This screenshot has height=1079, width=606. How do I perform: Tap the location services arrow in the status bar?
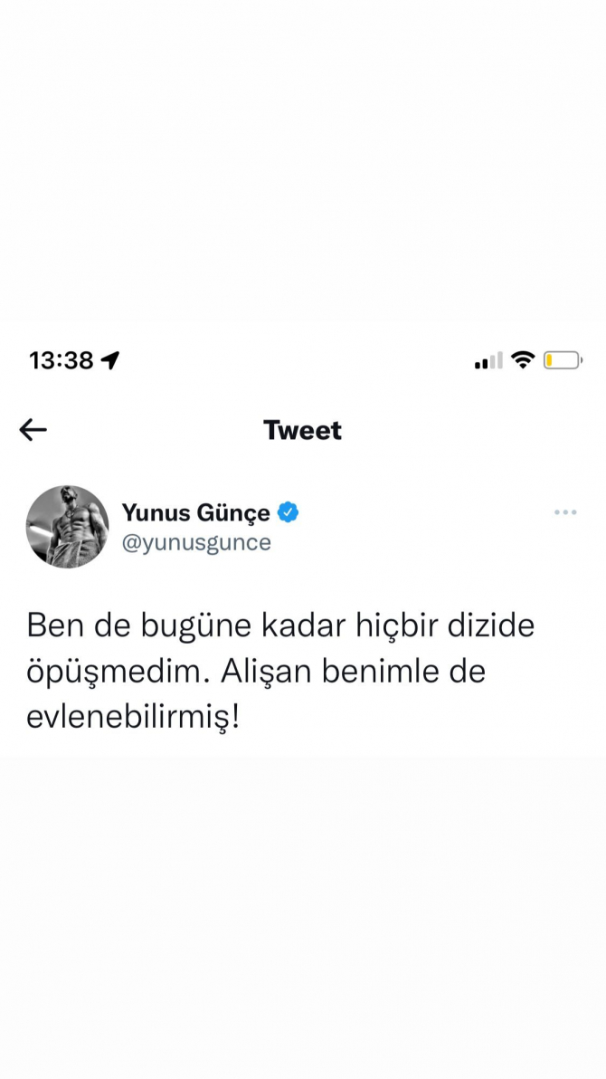click(x=110, y=360)
